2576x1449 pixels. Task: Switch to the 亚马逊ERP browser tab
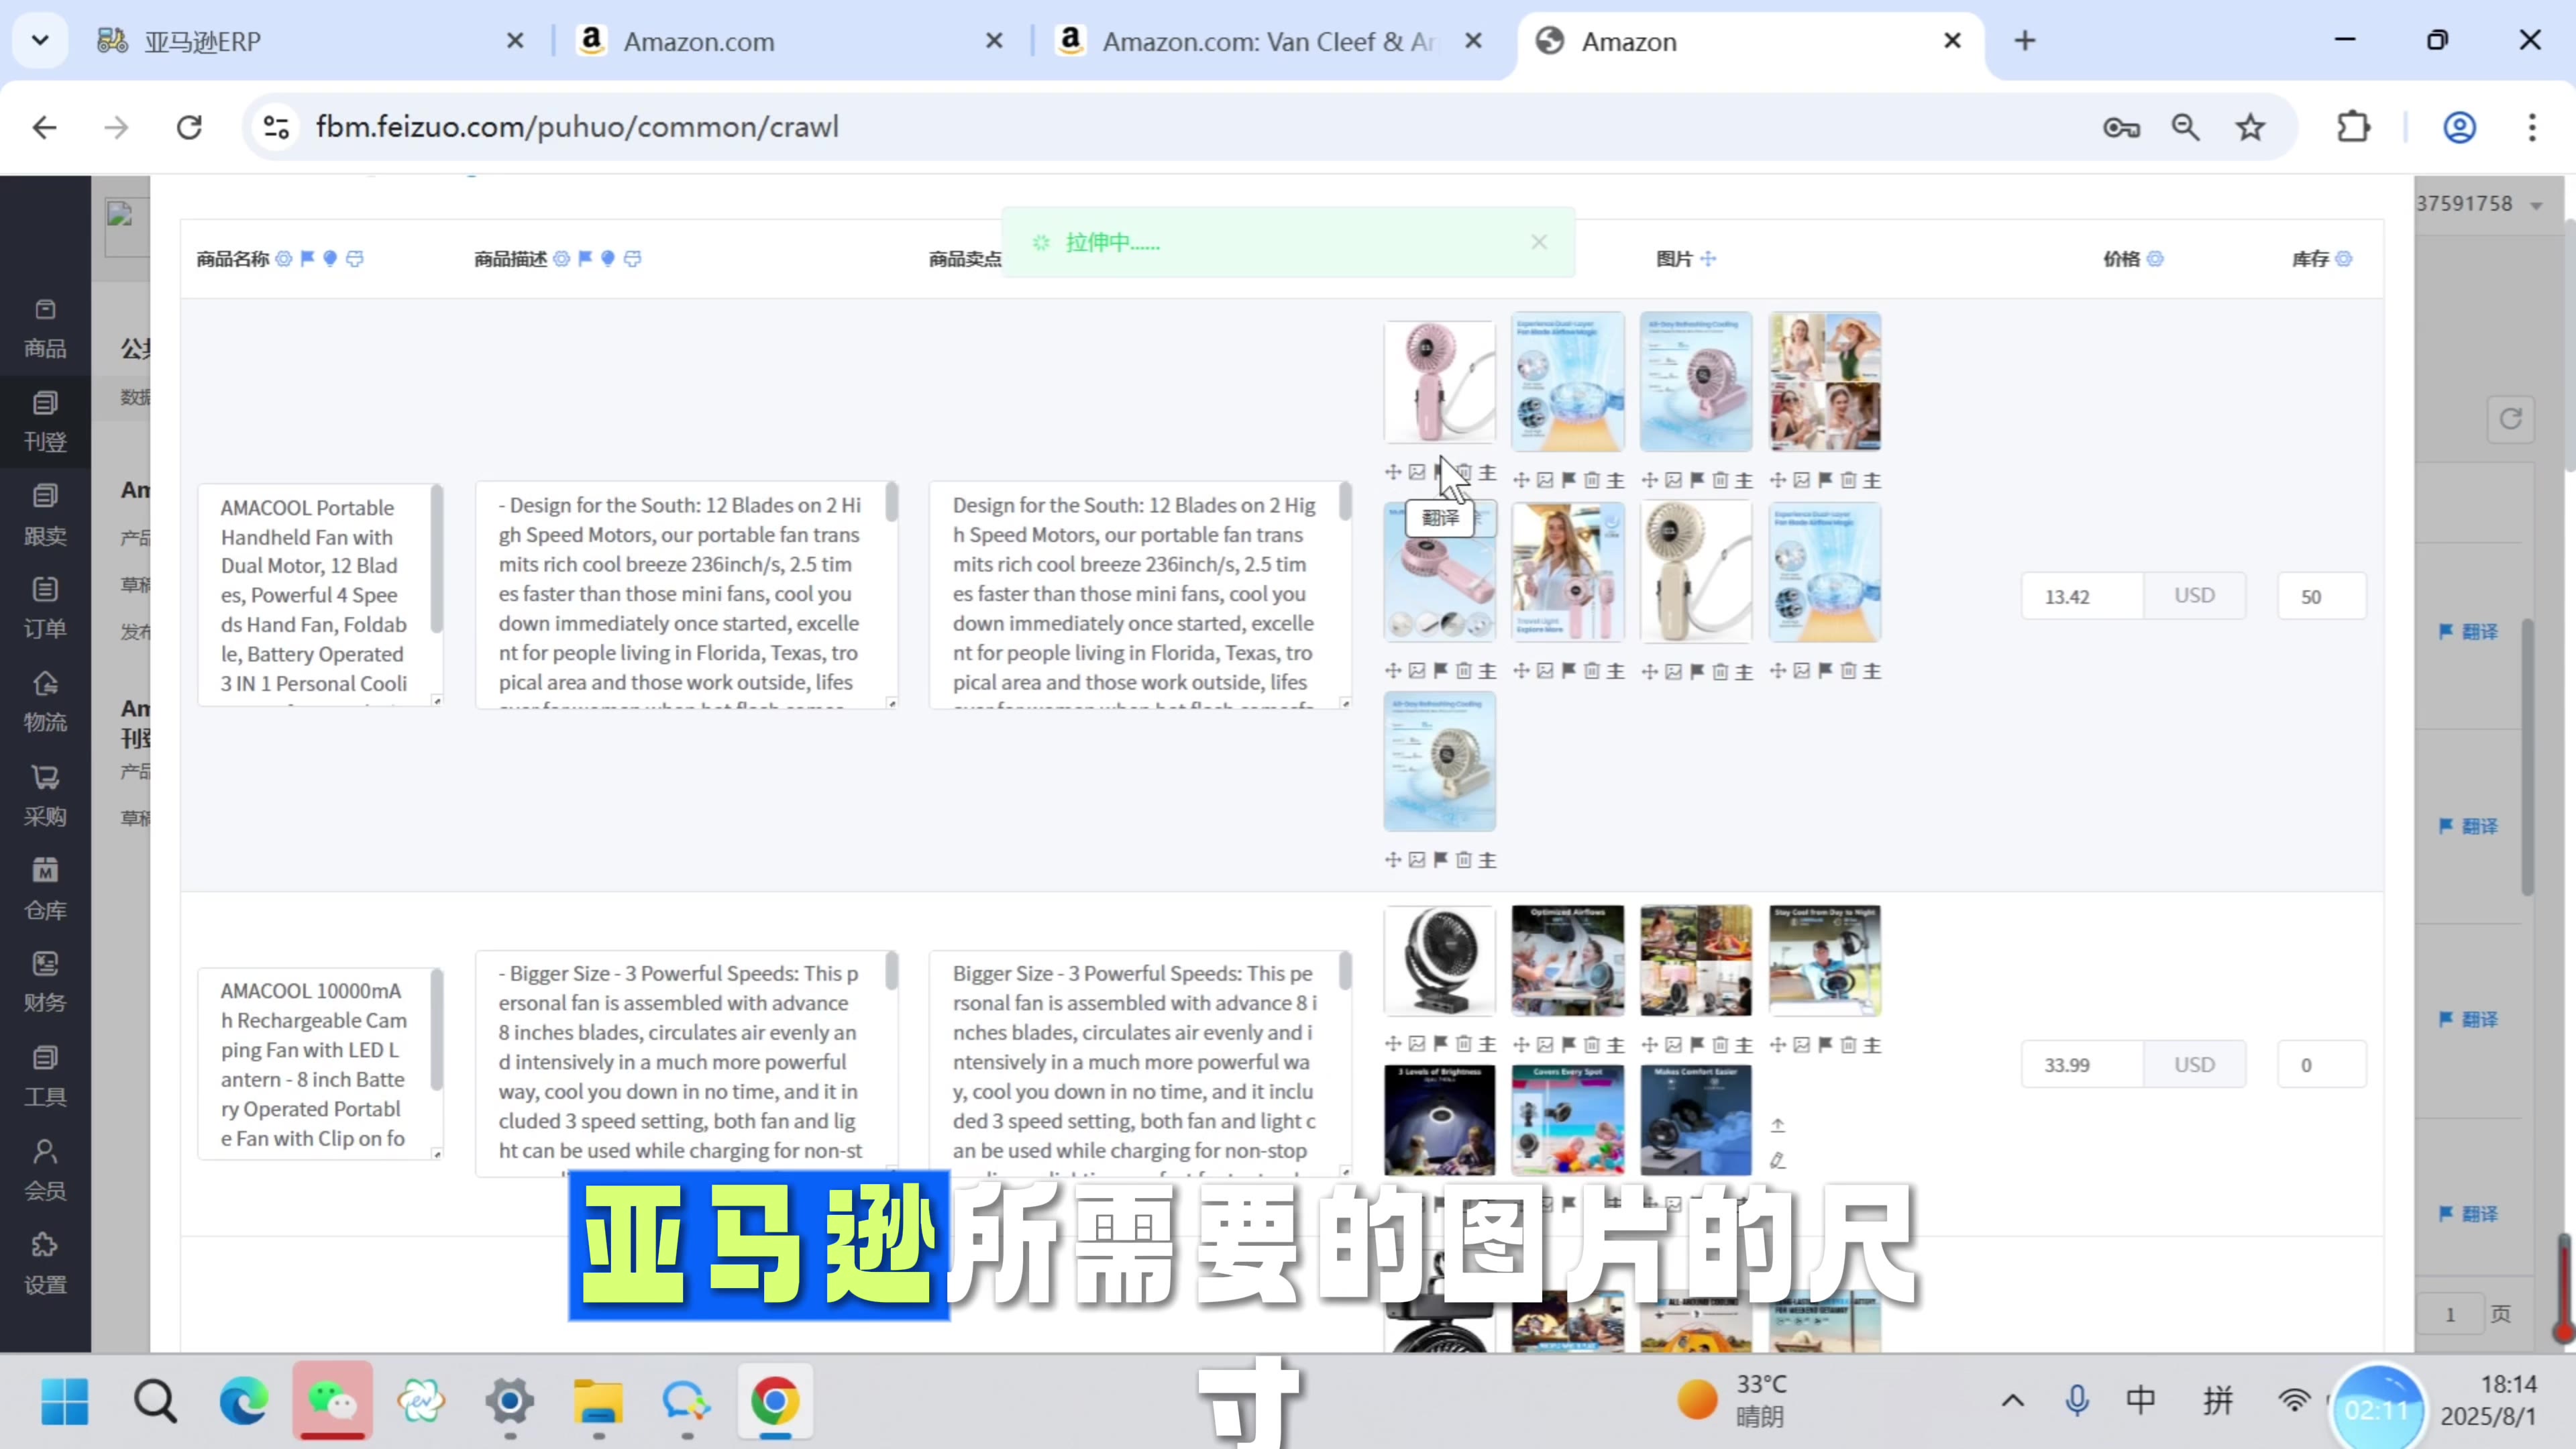coord(310,41)
